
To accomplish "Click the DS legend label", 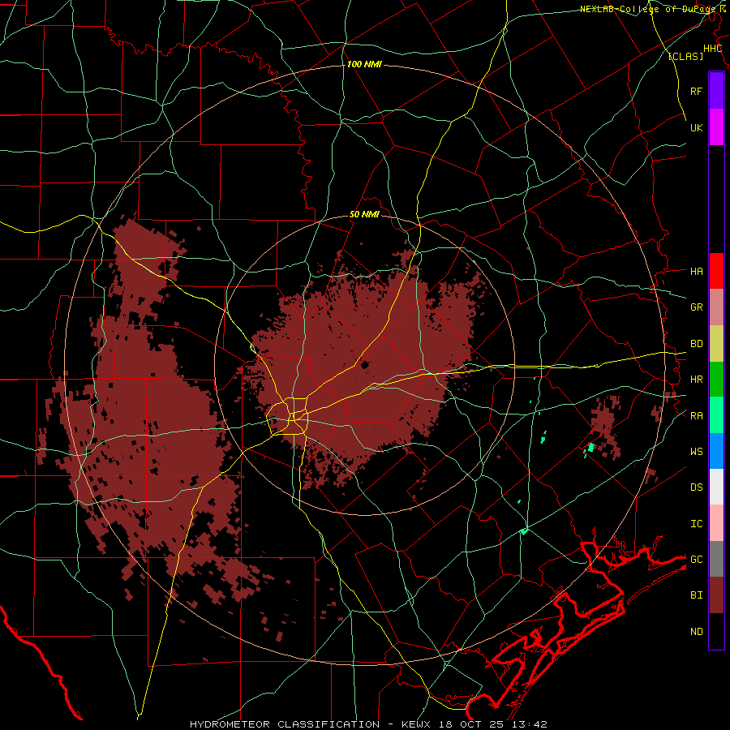I will [696, 487].
